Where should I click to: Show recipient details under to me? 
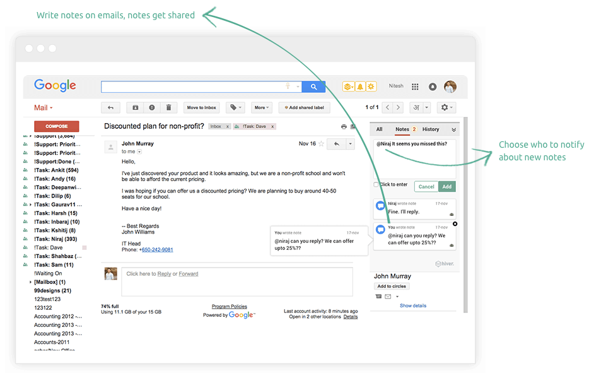tap(139, 152)
